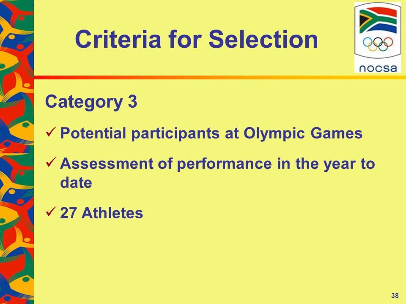The image size is (406, 304).
Task: Click the Olympic rings in logo
Action: (x=378, y=44)
